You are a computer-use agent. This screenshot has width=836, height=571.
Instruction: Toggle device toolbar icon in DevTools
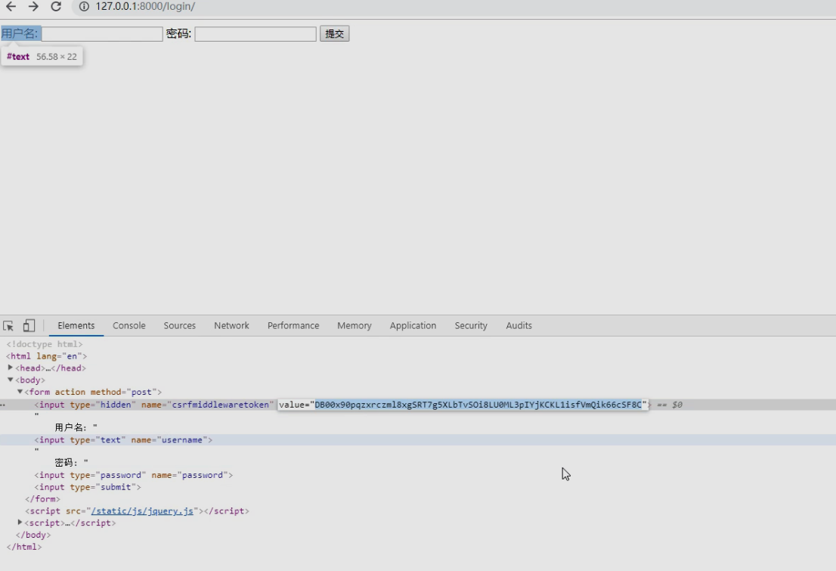coord(29,325)
